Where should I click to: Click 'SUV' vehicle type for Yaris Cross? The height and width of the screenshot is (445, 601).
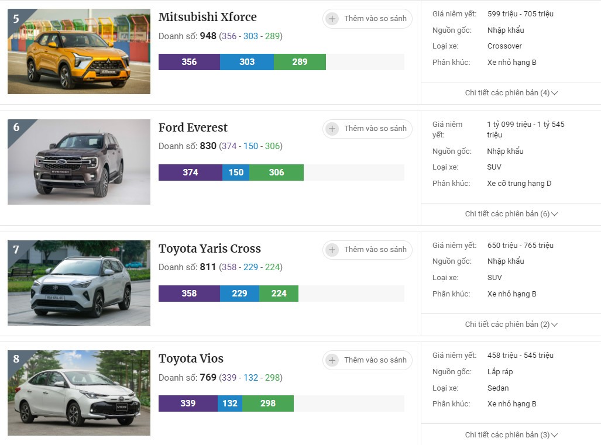(x=495, y=277)
